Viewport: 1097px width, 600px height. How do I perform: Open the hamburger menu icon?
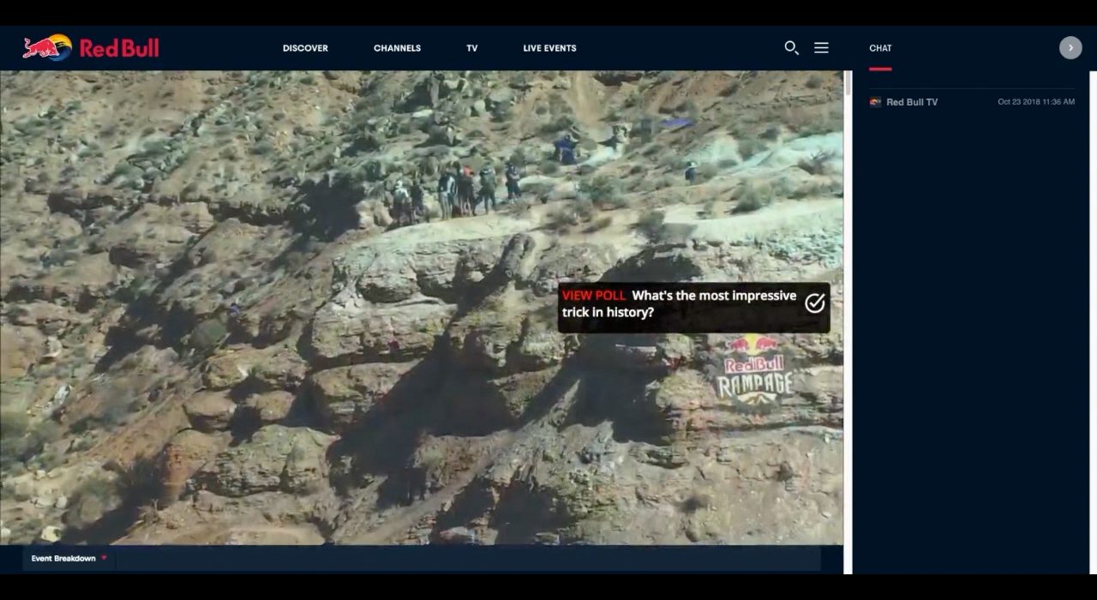click(x=821, y=48)
